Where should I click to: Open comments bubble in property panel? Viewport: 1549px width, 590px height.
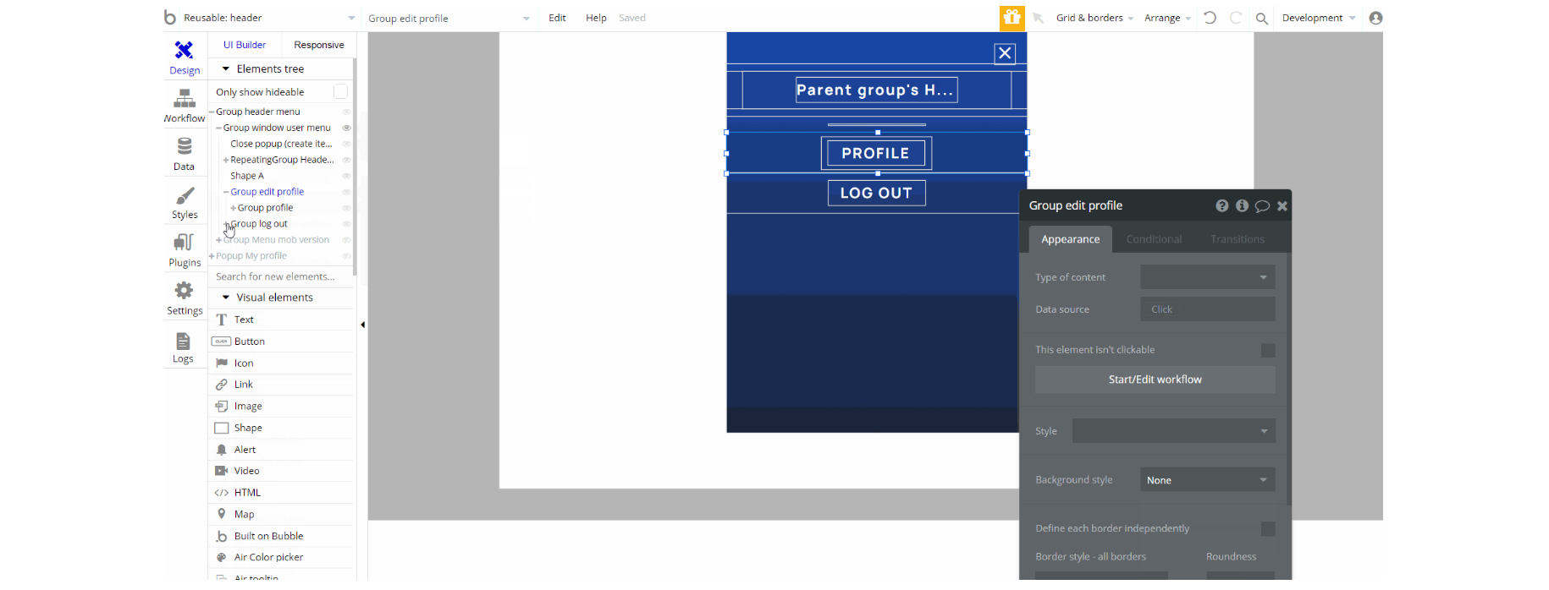click(x=1262, y=205)
